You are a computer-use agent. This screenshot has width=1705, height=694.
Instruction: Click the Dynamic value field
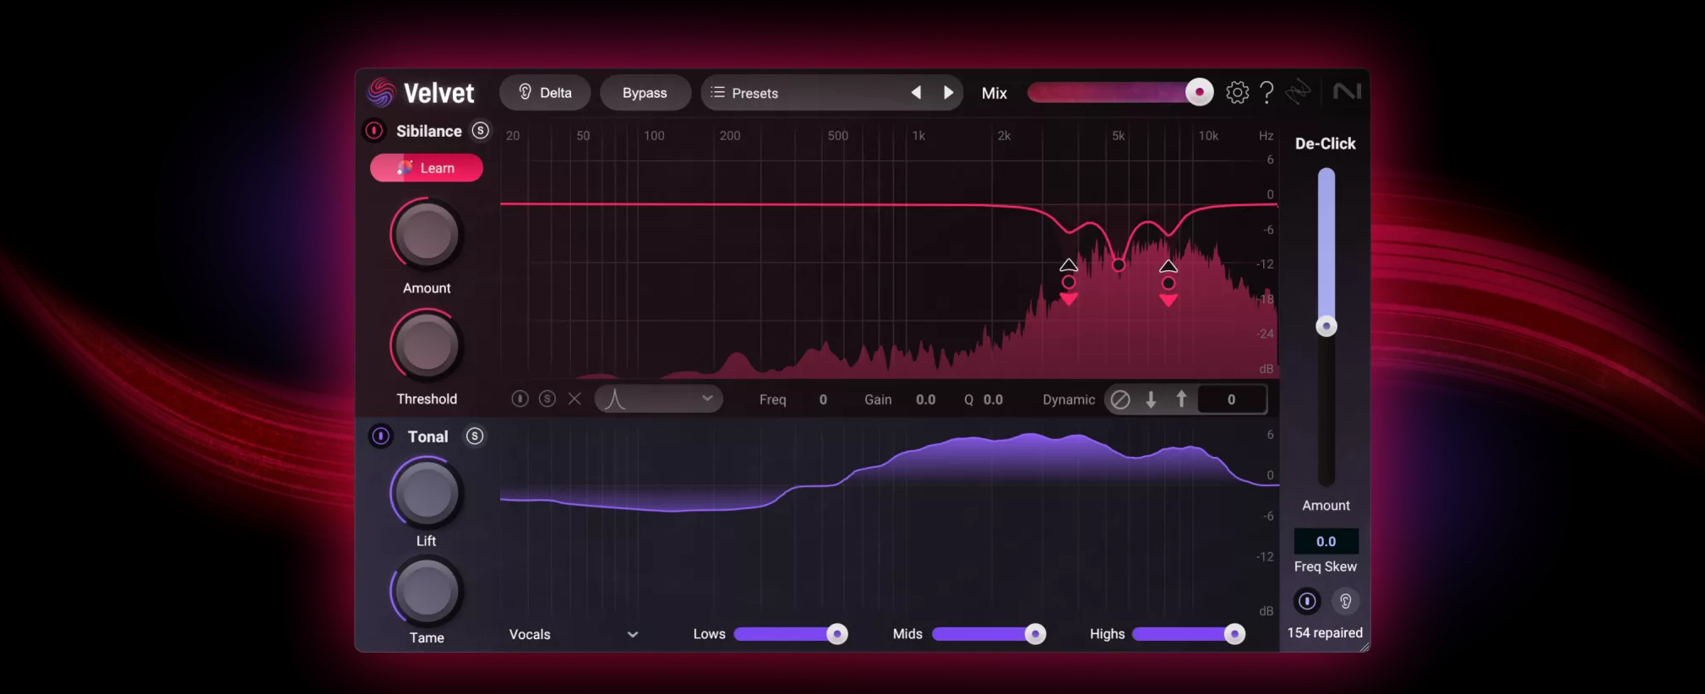pos(1232,399)
